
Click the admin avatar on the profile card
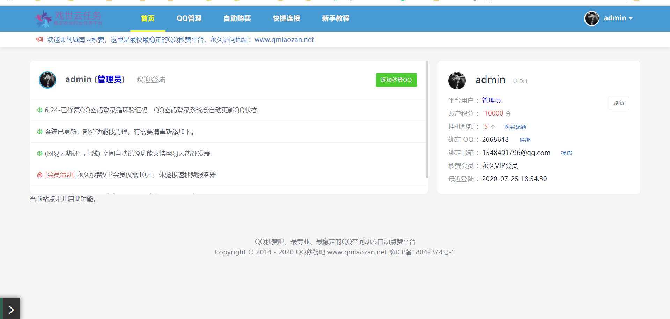coord(457,81)
